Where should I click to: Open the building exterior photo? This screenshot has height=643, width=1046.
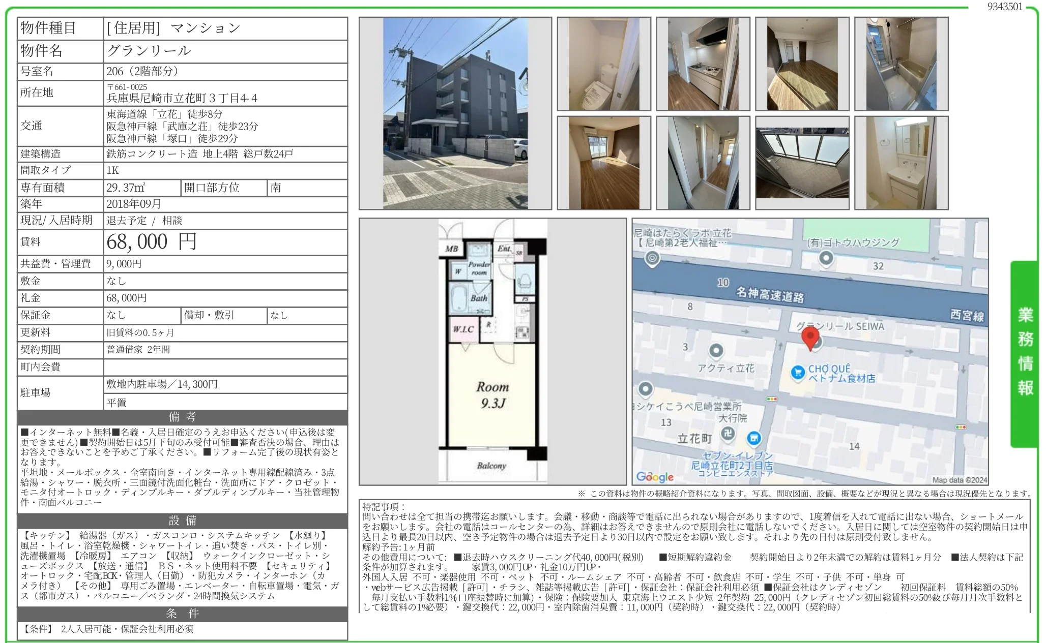click(x=455, y=113)
